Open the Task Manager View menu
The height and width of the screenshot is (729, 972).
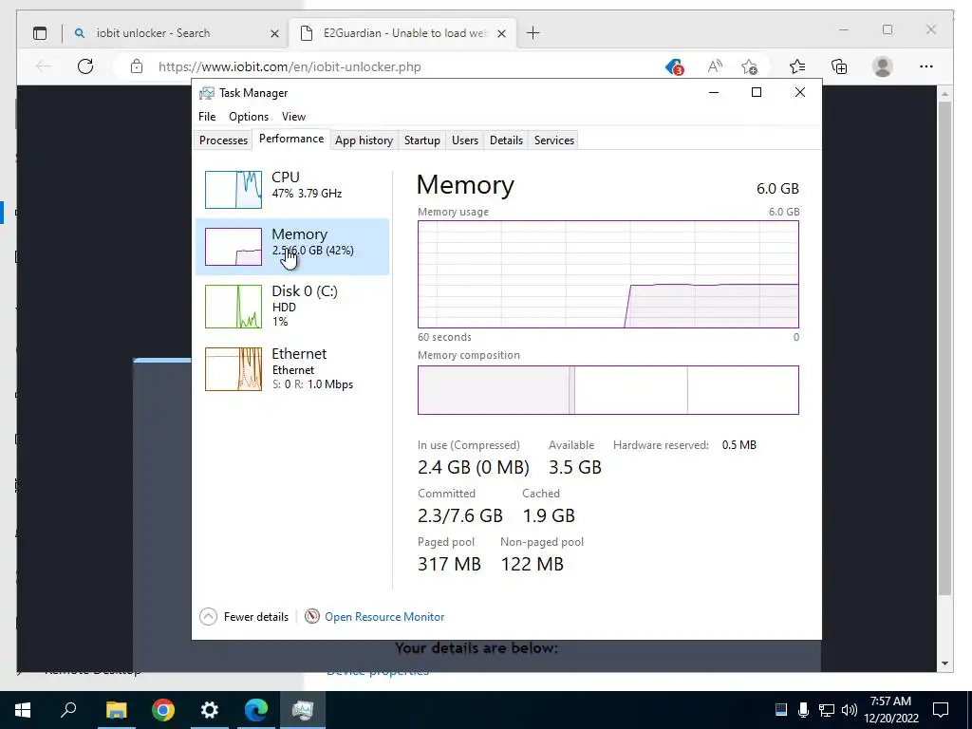click(293, 117)
